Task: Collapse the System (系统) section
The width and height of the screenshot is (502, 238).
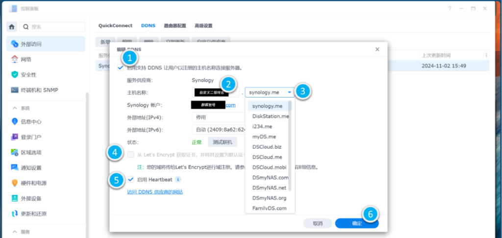Action: pyautogui.click(x=15, y=108)
